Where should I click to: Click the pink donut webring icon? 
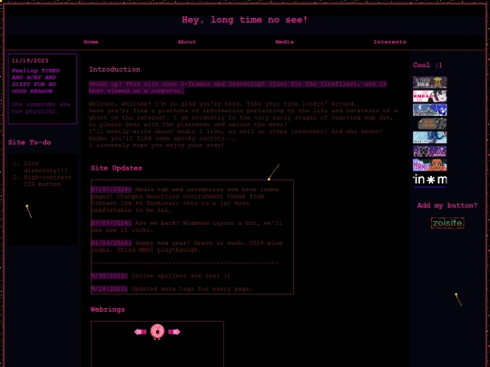[x=157, y=332]
